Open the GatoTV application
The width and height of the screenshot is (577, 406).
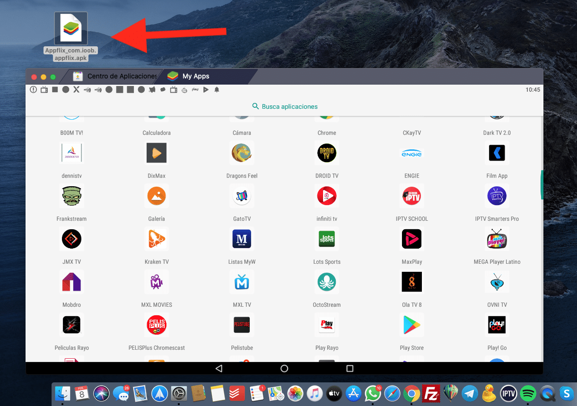click(242, 196)
